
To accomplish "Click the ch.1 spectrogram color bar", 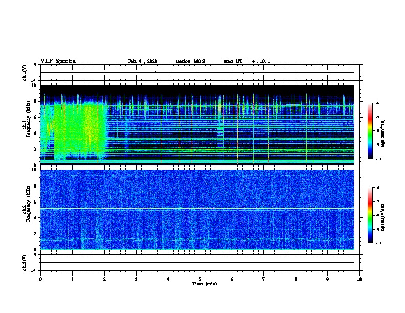I will coord(370,131).
